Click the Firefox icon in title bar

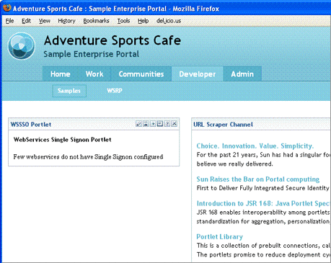tap(7, 8)
